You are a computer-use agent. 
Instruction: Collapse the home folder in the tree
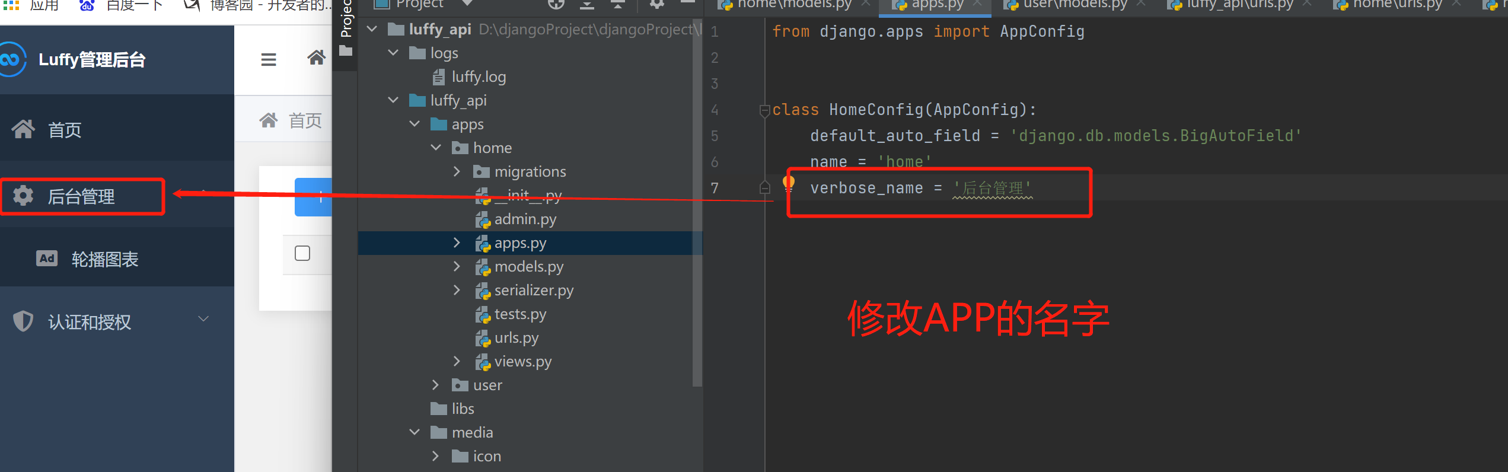point(436,147)
